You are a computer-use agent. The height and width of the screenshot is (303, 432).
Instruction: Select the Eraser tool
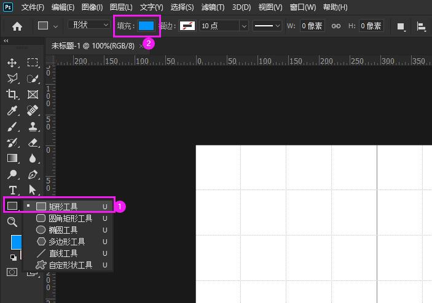tap(33, 142)
